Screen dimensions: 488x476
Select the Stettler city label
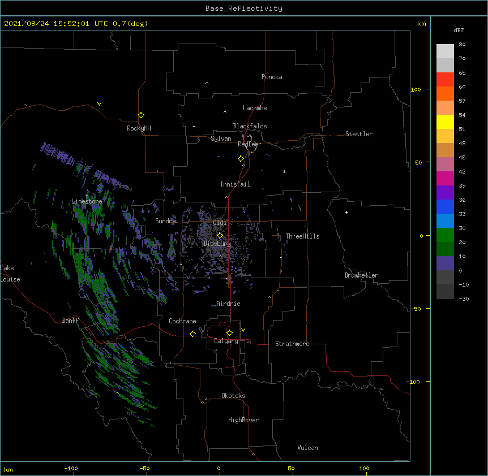tap(359, 134)
